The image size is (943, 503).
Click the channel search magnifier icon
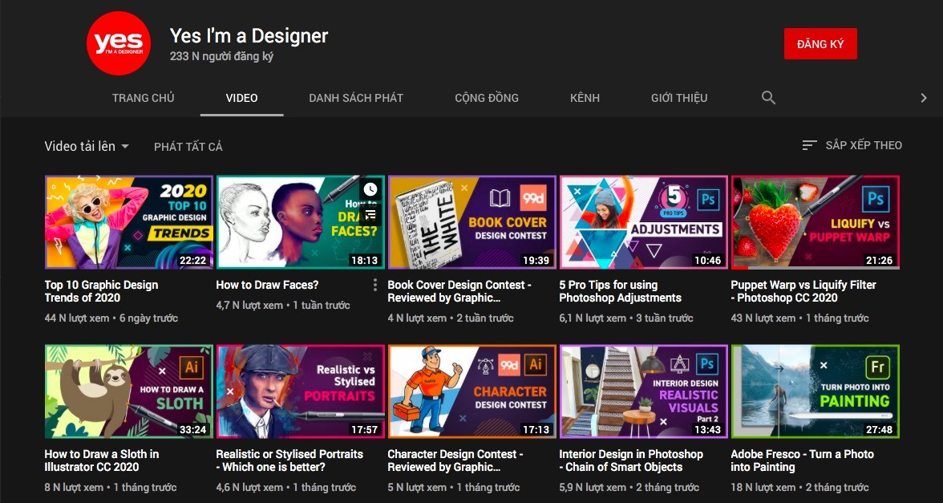(768, 98)
